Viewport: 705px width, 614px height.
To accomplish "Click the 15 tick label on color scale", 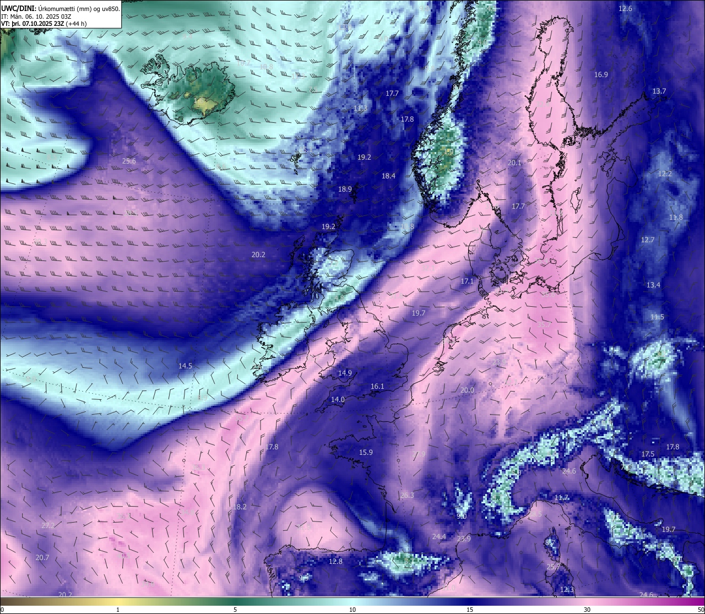I will (x=470, y=610).
